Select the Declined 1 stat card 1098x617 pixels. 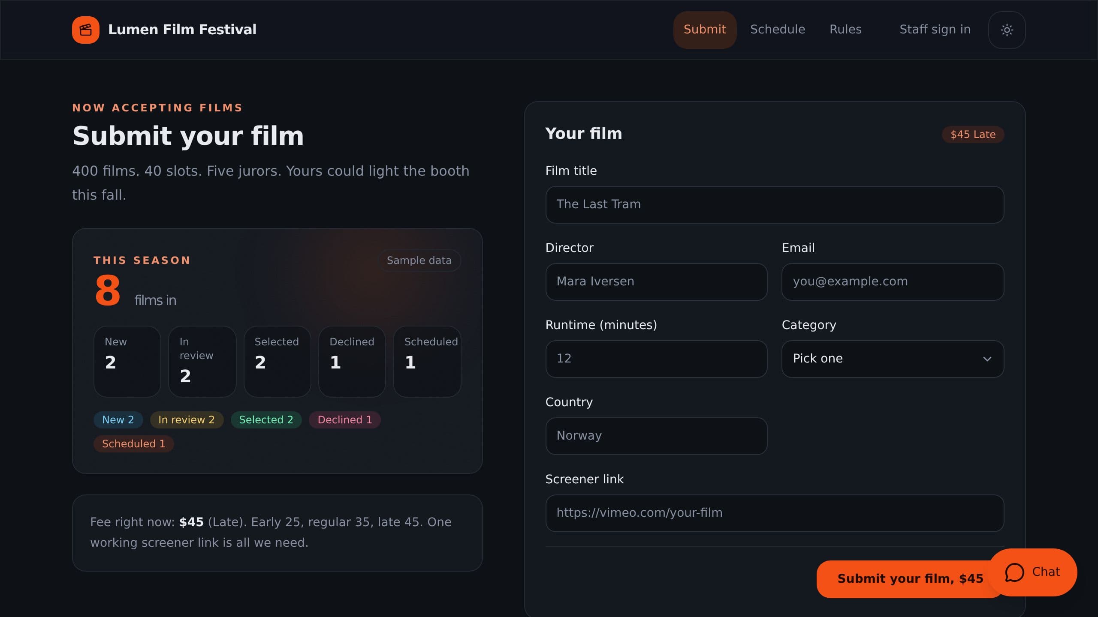click(x=352, y=361)
